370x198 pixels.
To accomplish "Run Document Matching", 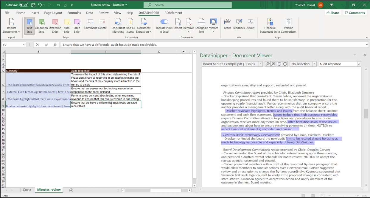I will pos(118,26).
